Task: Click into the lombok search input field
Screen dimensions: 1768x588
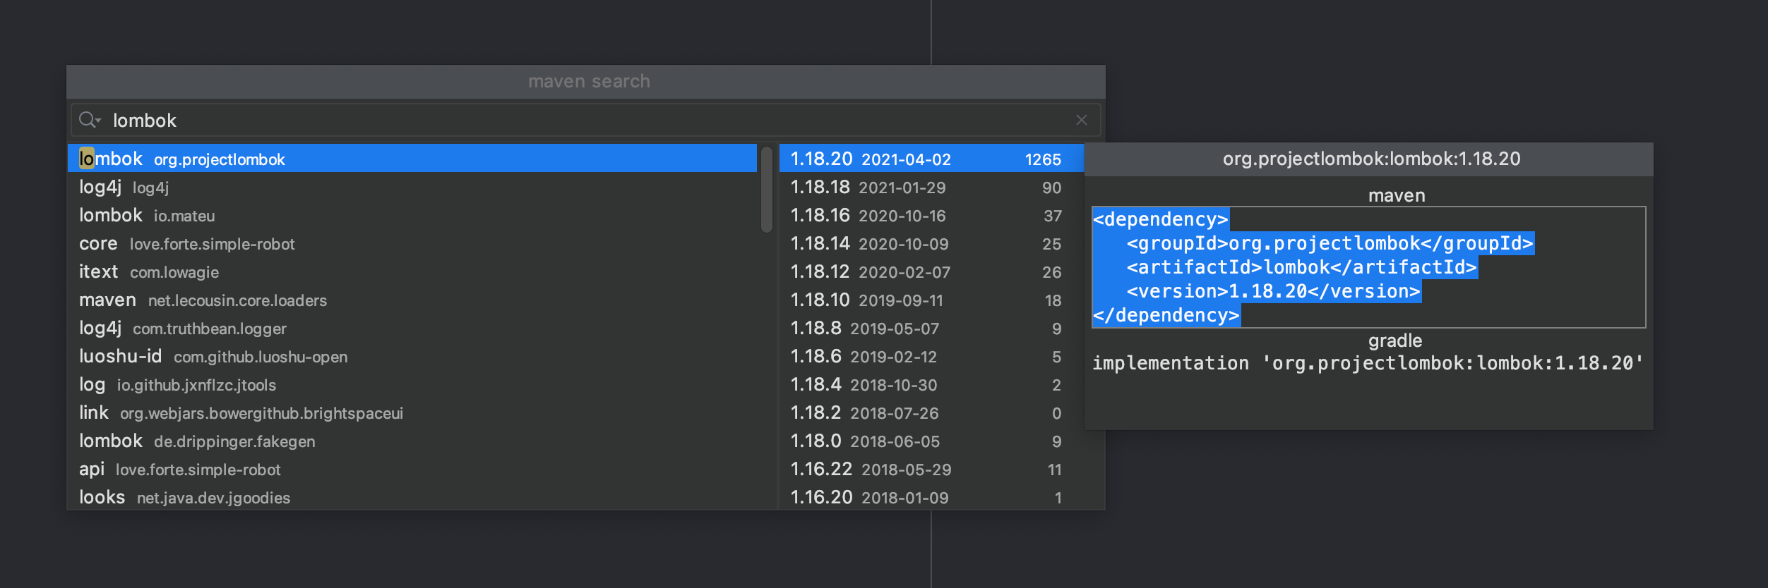Action: click(586, 120)
